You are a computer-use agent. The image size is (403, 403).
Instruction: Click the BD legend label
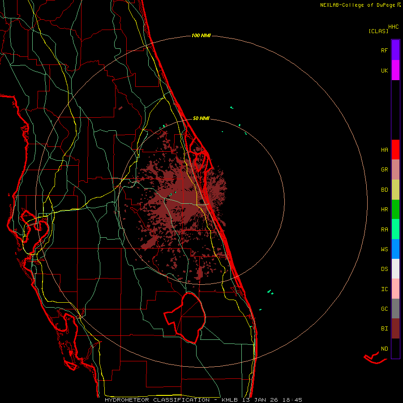pyautogui.click(x=384, y=190)
